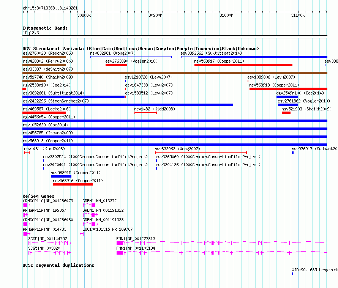Click the 15q13.3 band label
The width and height of the screenshot is (338, 288).
31,33
